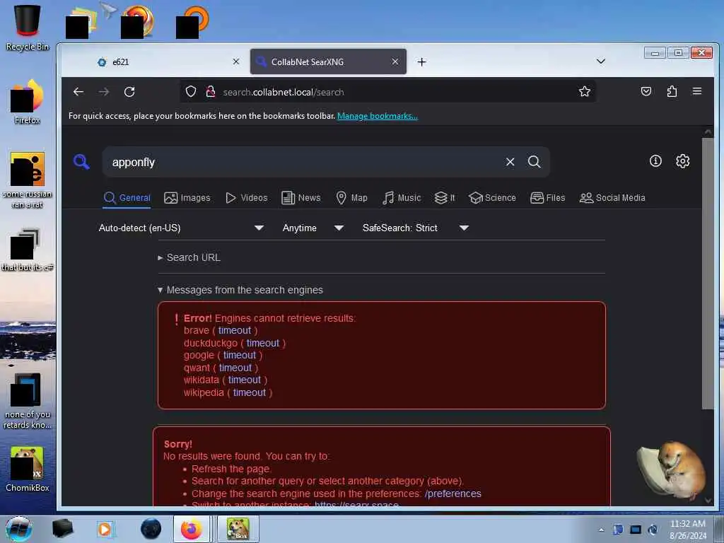Viewport: 724px width, 543px height.
Task: Select the Files search category
Action: 548,198
